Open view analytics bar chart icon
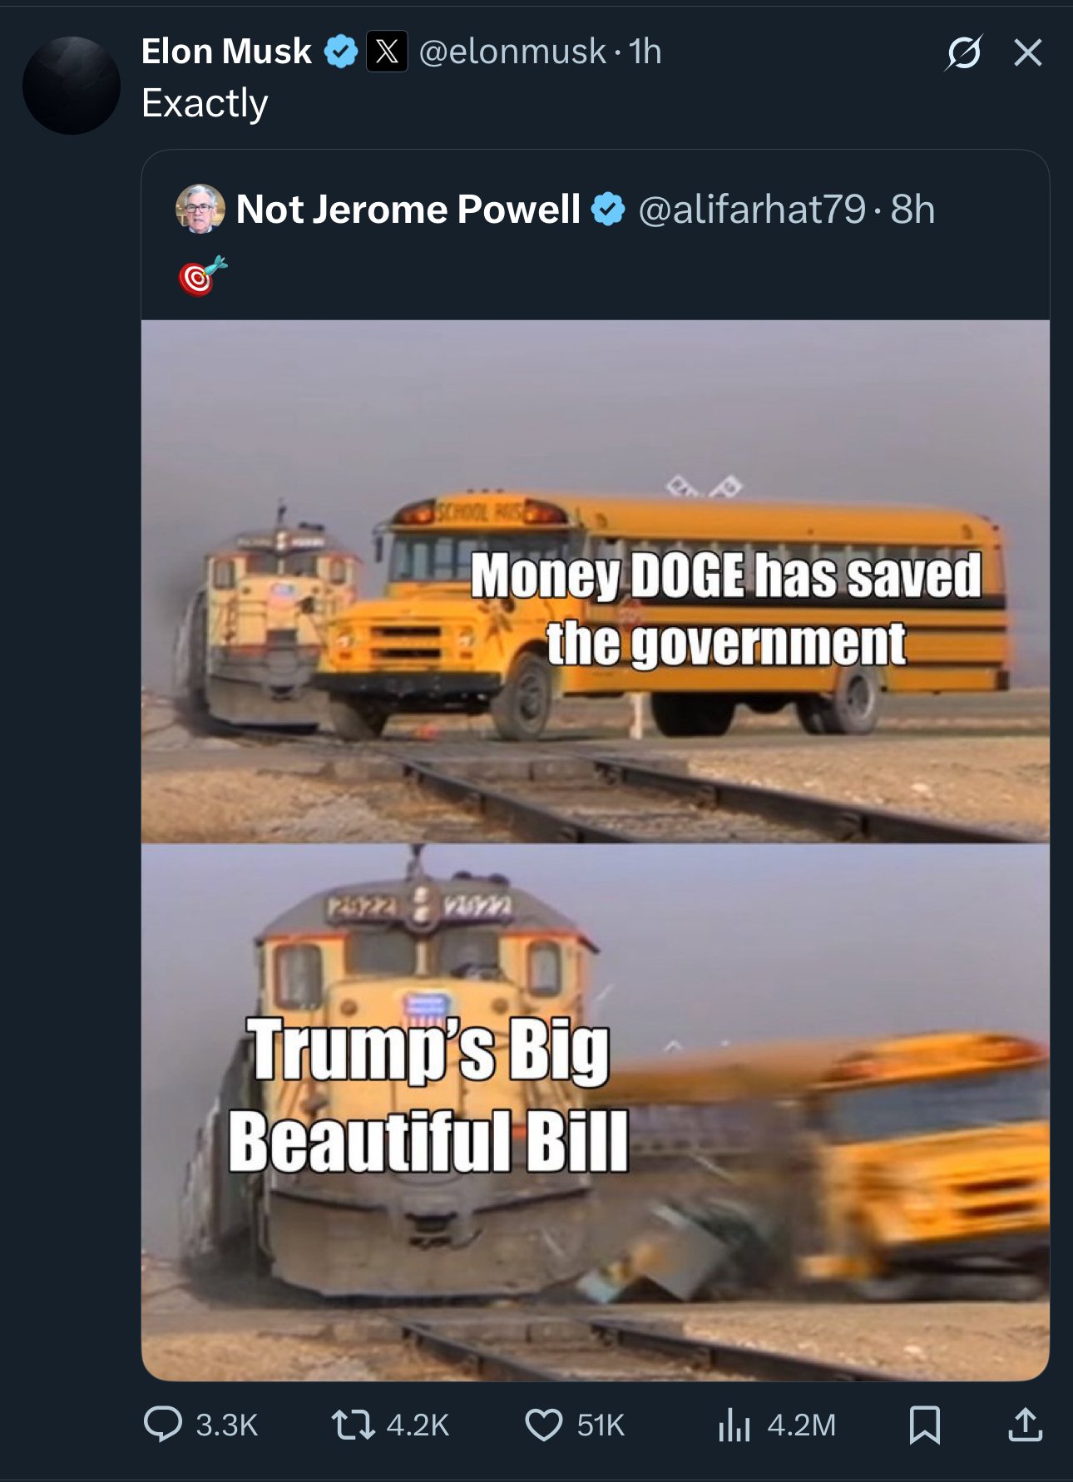Screen dimensions: 1073x1482 point(734,1424)
